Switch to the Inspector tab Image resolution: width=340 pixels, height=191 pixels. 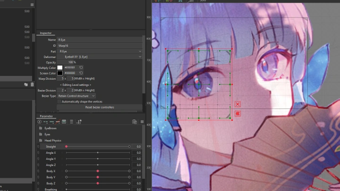(x=45, y=33)
